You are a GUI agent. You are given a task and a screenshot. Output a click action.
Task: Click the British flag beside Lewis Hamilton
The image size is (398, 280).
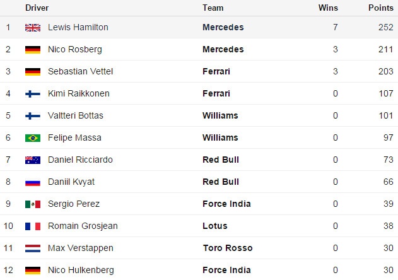coord(33,28)
